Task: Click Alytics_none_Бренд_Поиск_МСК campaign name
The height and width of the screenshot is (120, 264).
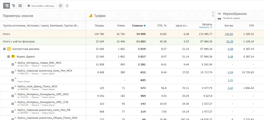Action: click(x=37, y=86)
